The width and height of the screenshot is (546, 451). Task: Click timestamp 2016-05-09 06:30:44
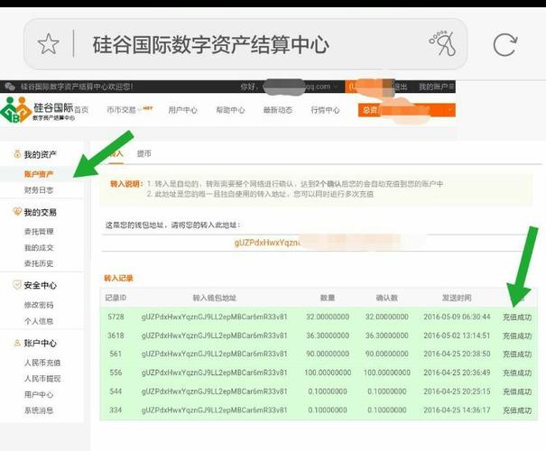point(457,317)
